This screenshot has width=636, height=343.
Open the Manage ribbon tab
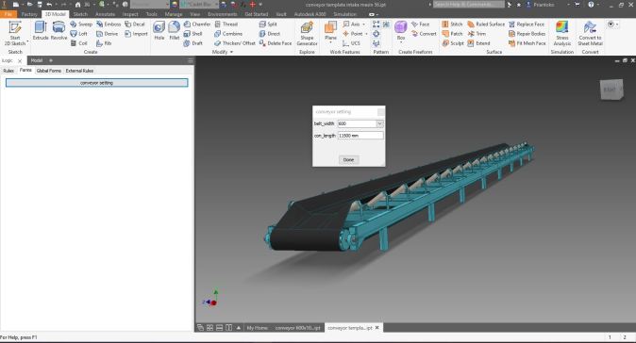click(x=174, y=14)
